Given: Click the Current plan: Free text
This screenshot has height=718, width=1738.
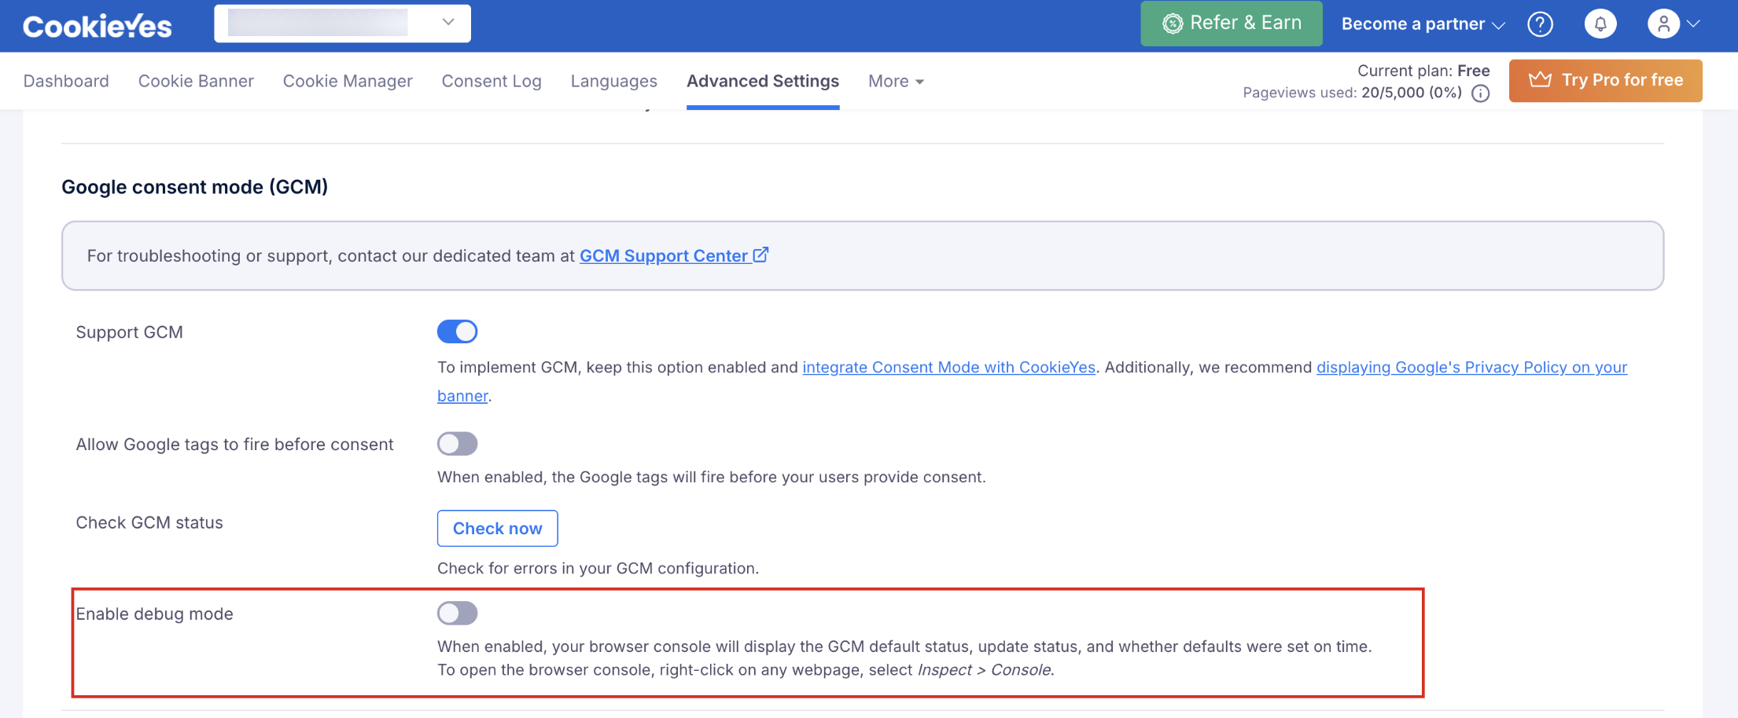Looking at the screenshot, I should pyautogui.click(x=1423, y=71).
